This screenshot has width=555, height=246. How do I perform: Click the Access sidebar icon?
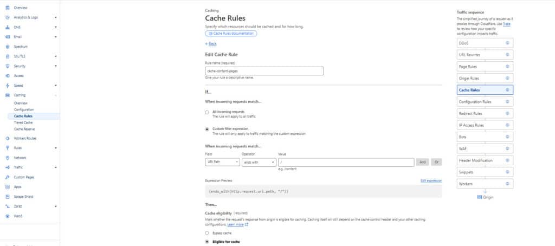(8, 76)
